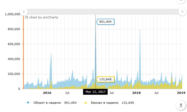
Task: Click the 2019 year axis label
Action: tap(181, 93)
